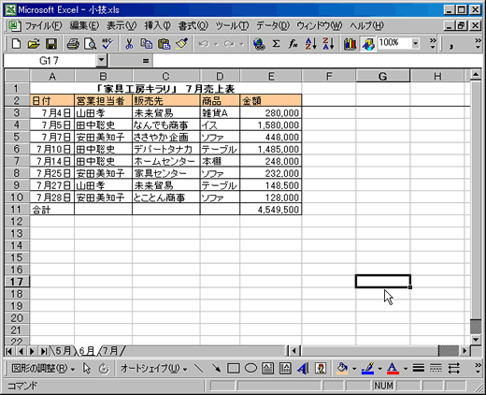Click the Cut scissors icon
The height and width of the screenshot is (395, 486).
click(129, 44)
